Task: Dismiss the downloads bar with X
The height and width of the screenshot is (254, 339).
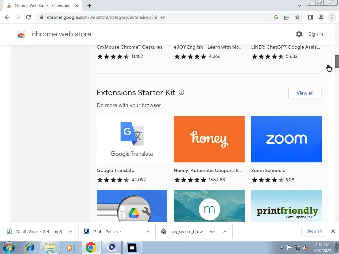Action: pyautogui.click(x=333, y=231)
